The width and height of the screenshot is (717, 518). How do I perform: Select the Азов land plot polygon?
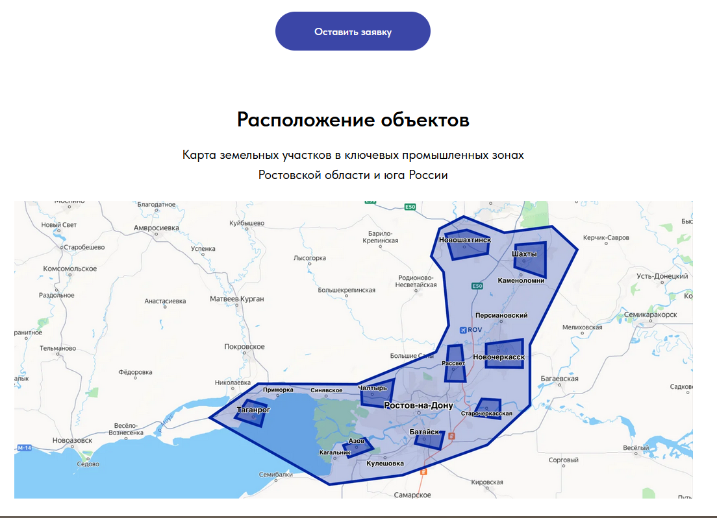[x=358, y=448]
